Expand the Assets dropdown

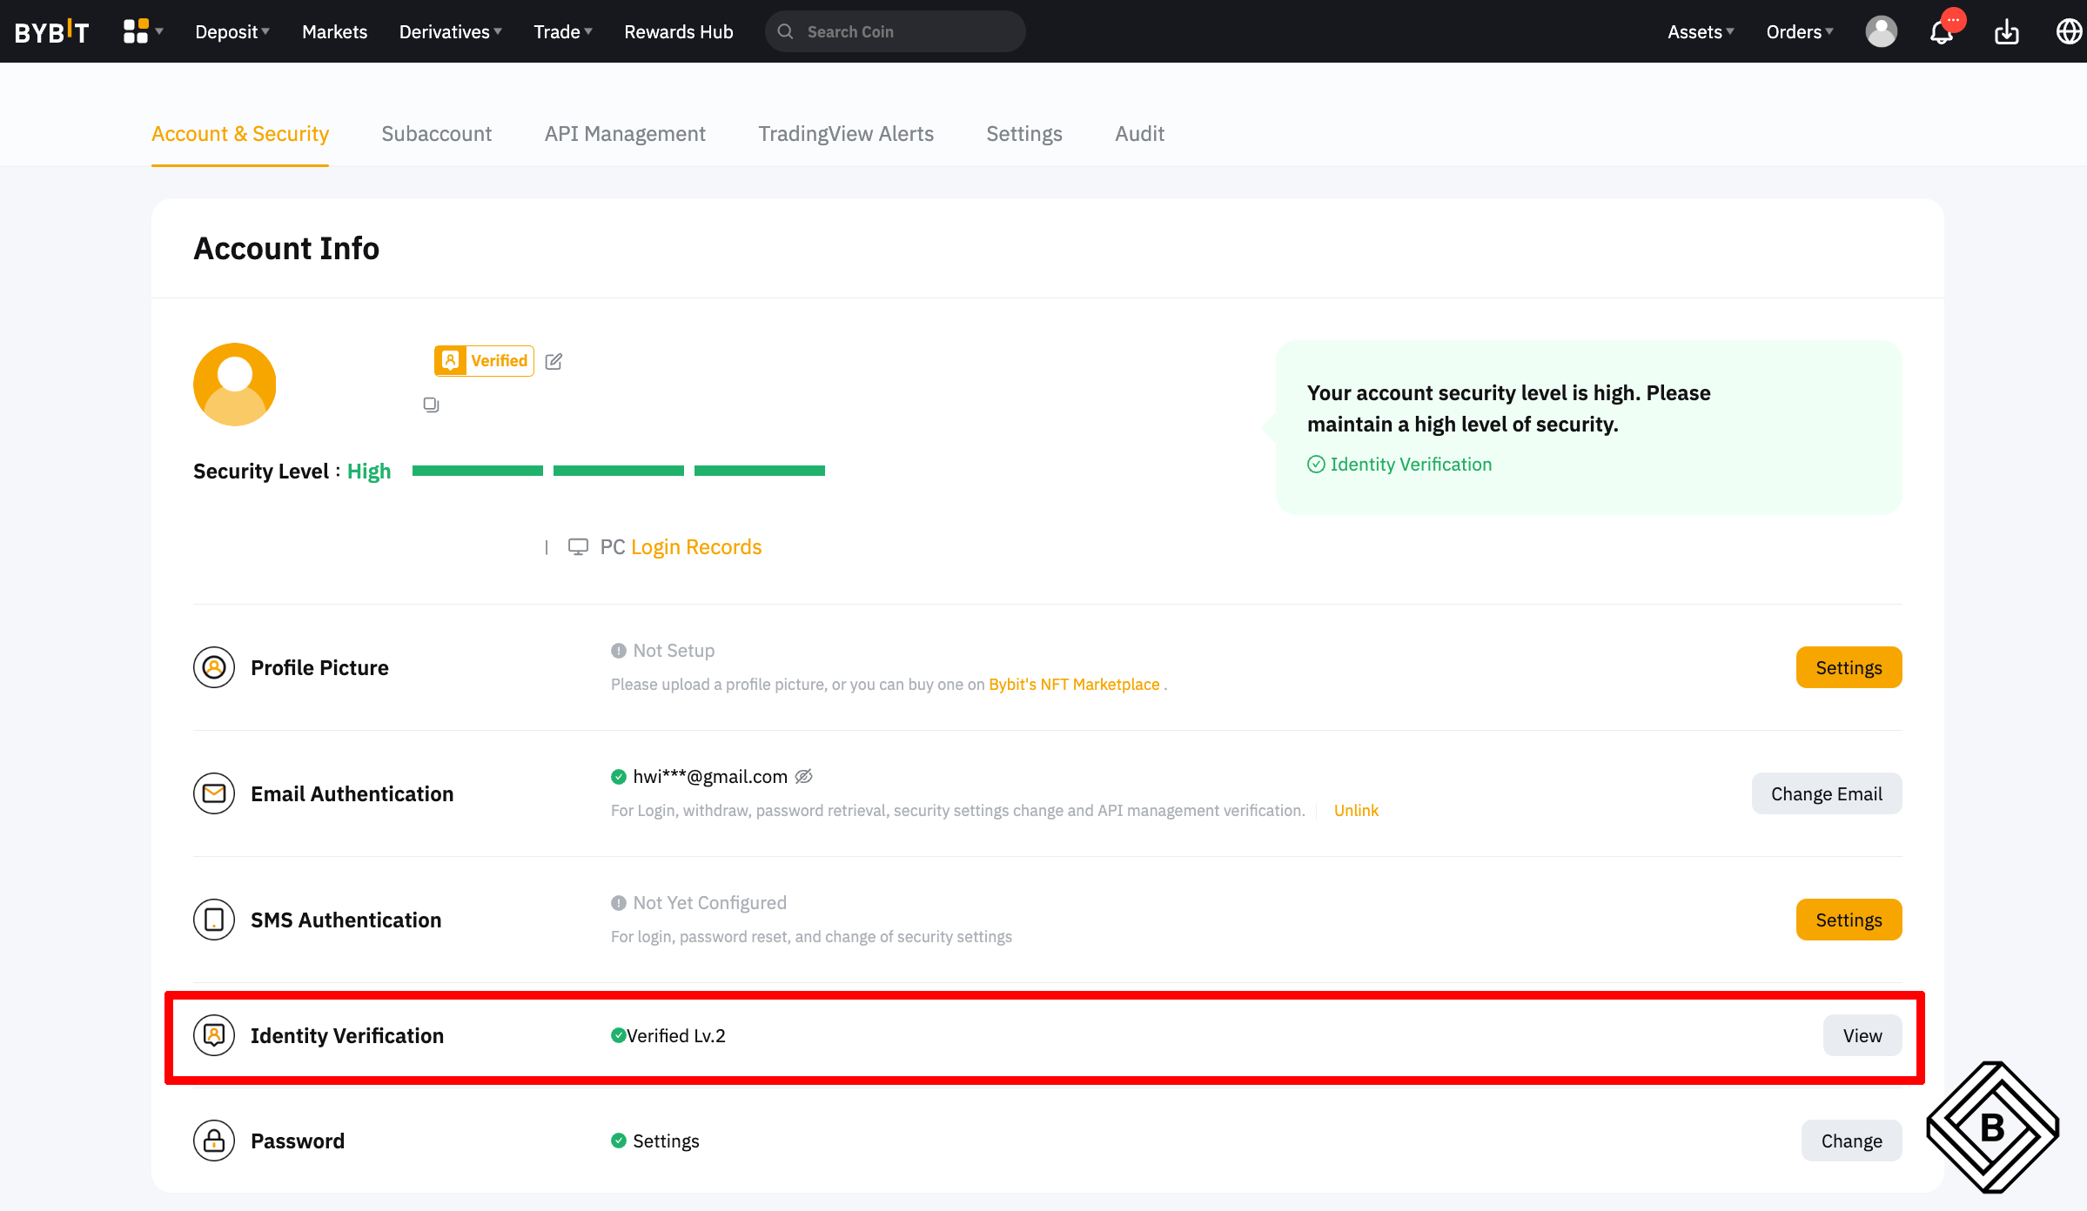(1700, 32)
